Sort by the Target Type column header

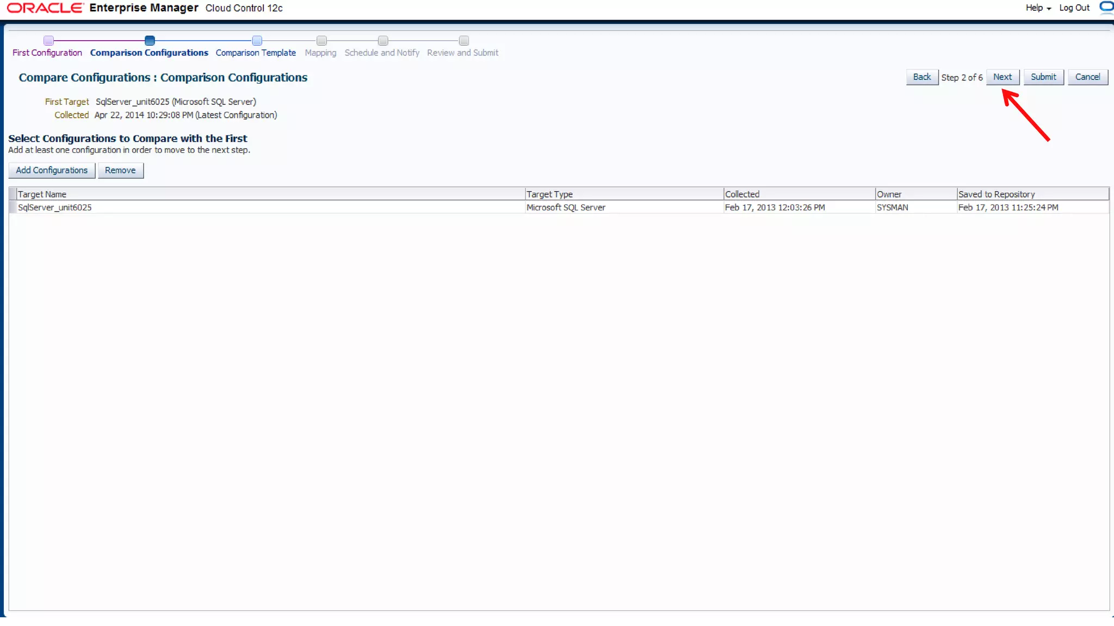click(624, 194)
